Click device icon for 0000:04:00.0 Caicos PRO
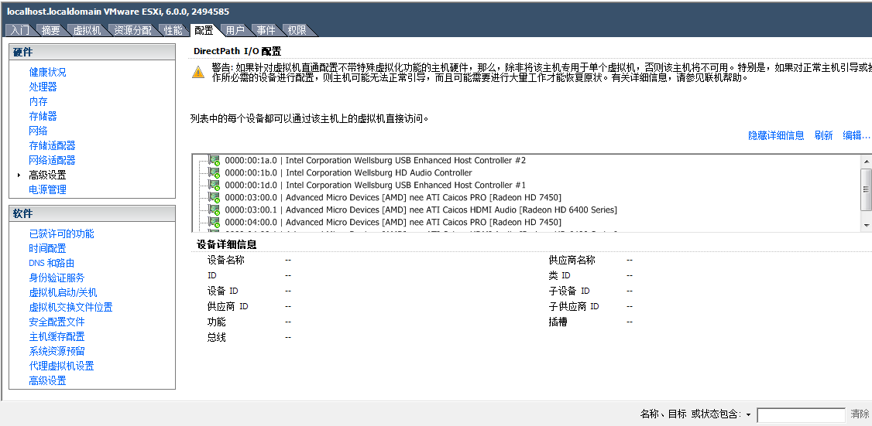The image size is (872, 426). 215,222
